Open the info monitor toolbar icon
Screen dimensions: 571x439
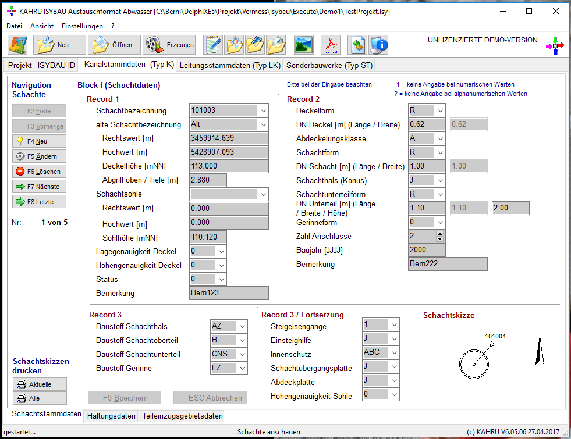point(379,45)
